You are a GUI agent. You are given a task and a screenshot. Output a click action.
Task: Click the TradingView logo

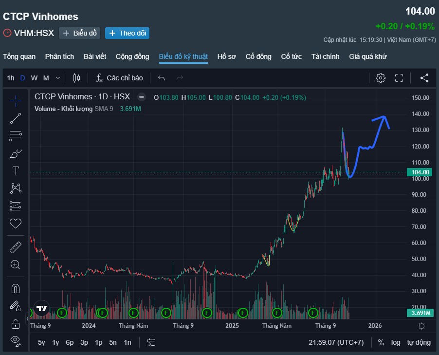tap(42, 308)
